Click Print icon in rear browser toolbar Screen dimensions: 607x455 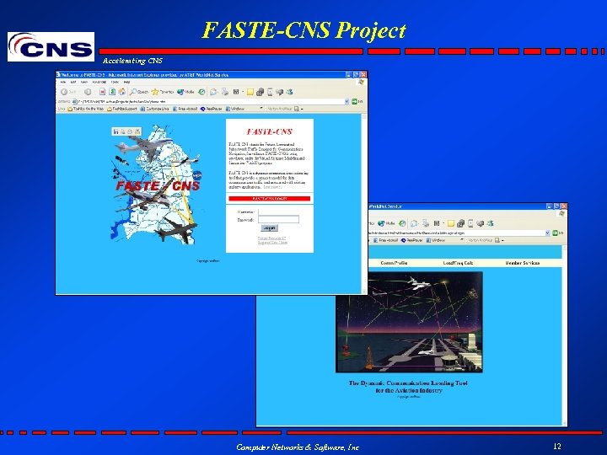426,223
